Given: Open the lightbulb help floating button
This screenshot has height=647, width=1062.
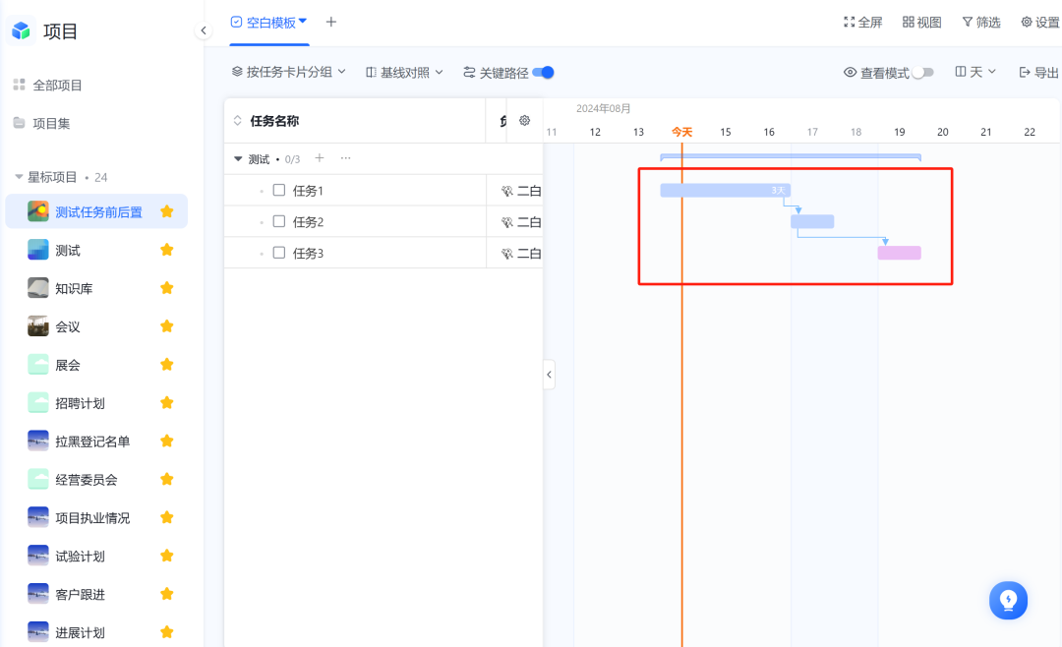Looking at the screenshot, I should click(x=1008, y=600).
